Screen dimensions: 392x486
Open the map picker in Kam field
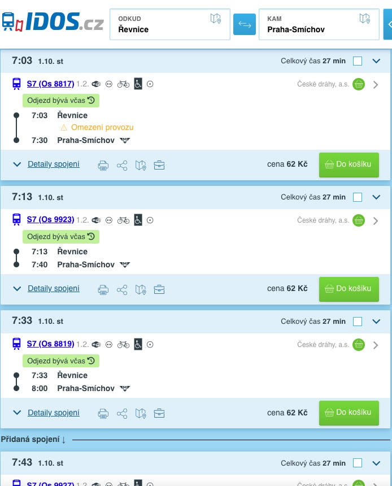pyautogui.click(x=365, y=19)
